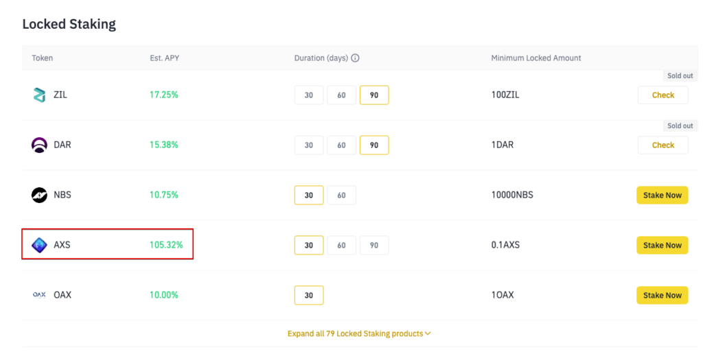Click the Locked Staking heading
The width and height of the screenshot is (703, 356).
point(69,24)
